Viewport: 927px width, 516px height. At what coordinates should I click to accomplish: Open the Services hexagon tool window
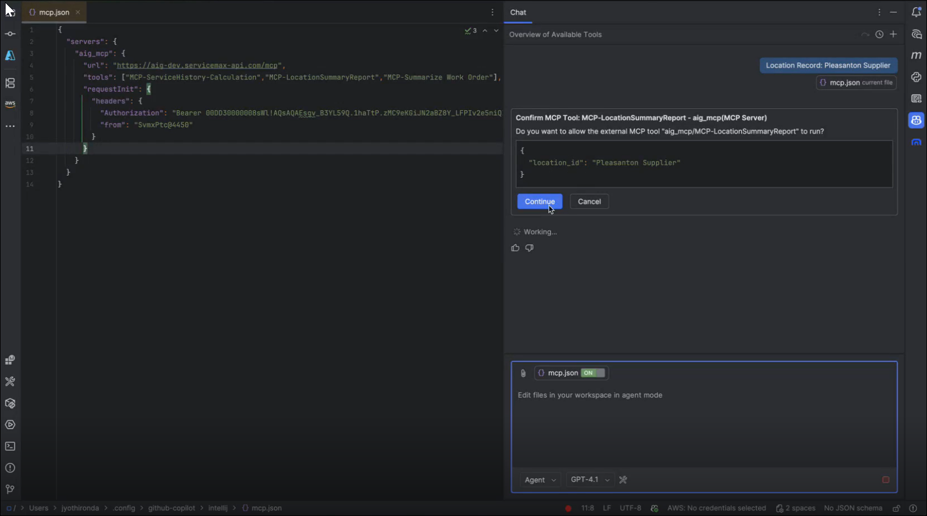[10, 403]
